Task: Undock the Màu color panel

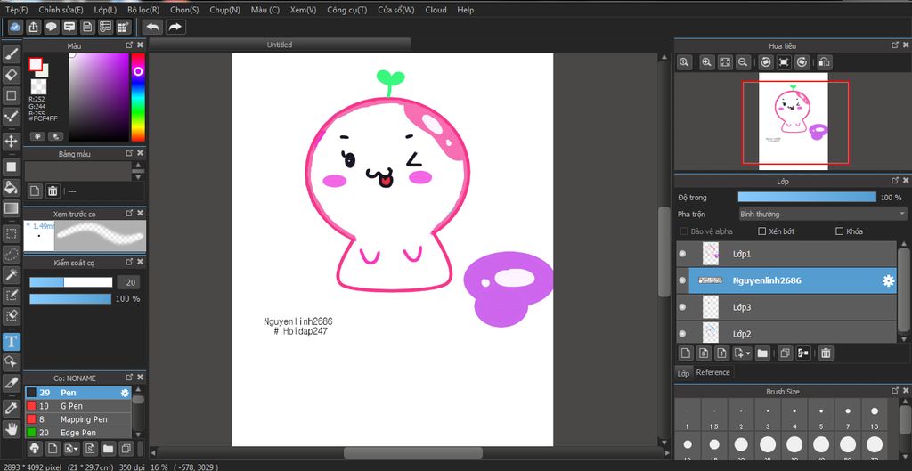Action: (129, 45)
